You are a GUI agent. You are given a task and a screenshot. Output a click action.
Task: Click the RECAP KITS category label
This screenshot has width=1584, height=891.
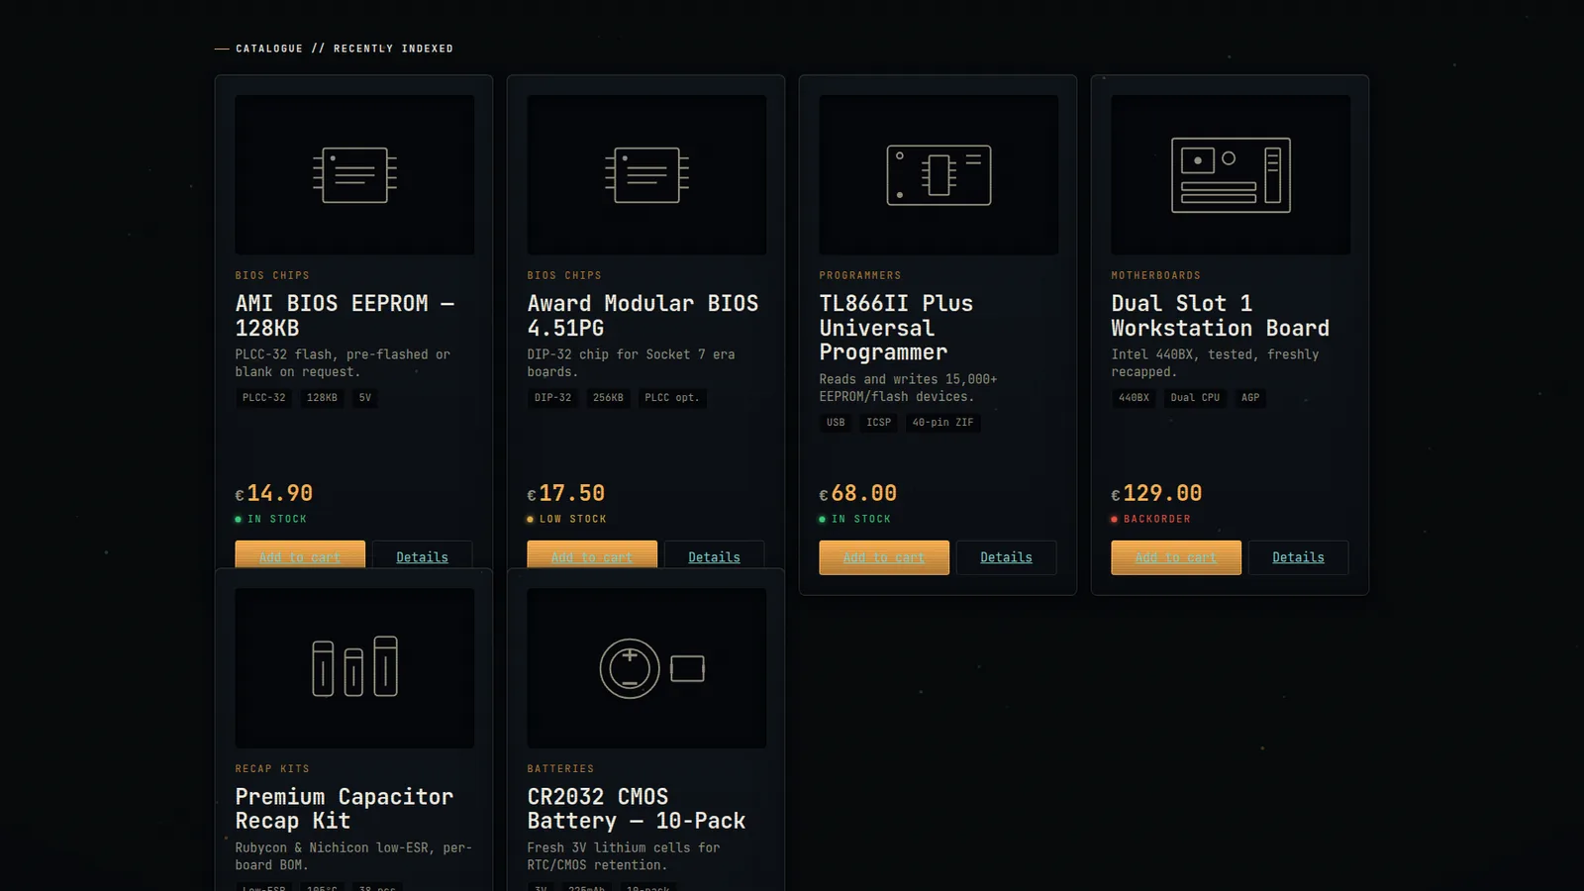click(272, 768)
